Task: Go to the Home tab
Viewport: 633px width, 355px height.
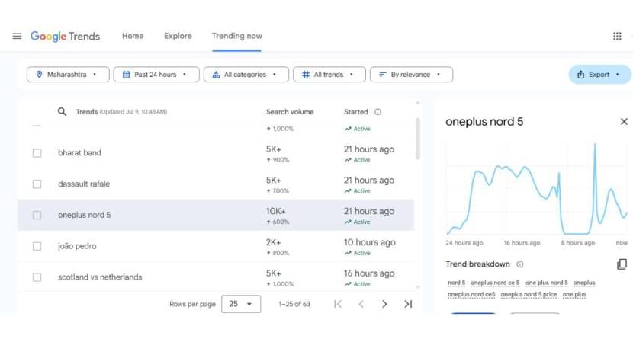Action: click(133, 36)
